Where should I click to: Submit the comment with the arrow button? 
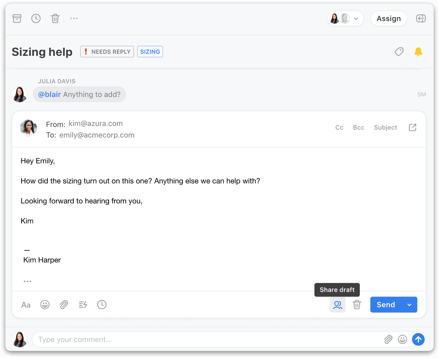(418, 339)
